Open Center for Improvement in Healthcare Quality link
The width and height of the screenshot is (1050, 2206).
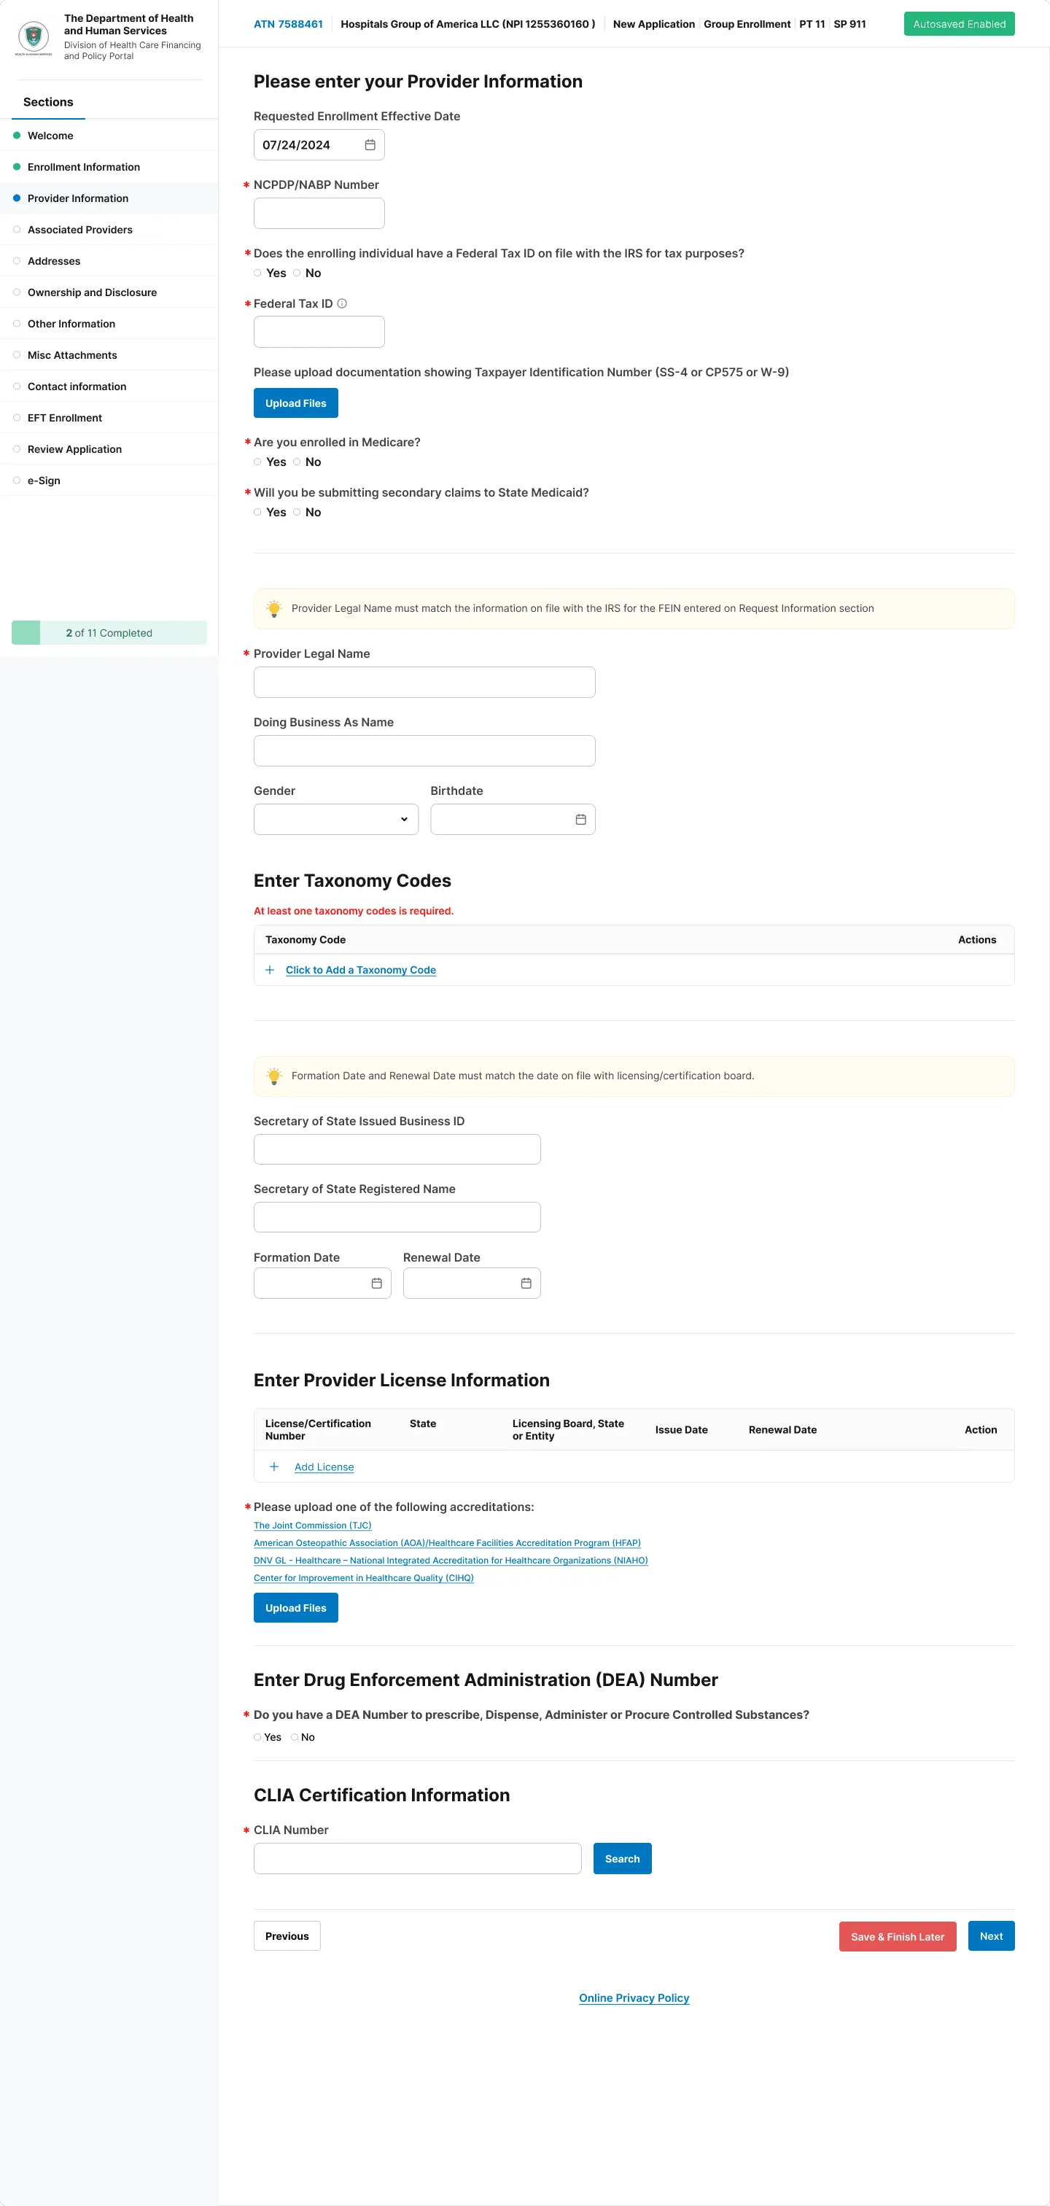363,1577
